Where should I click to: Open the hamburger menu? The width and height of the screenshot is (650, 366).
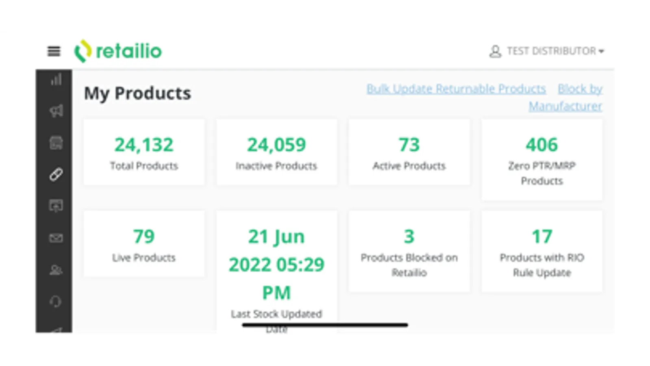click(54, 51)
